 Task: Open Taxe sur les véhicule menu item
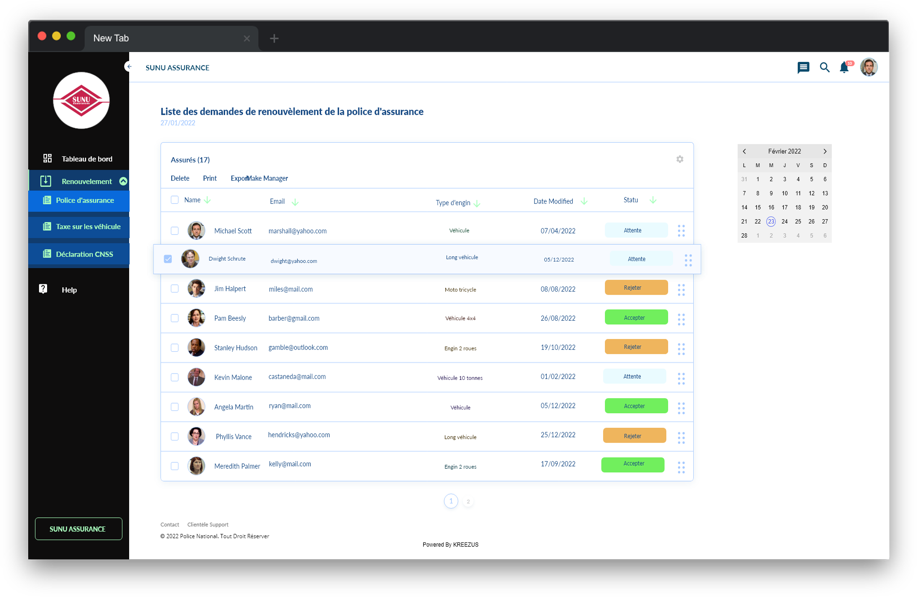(88, 227)
